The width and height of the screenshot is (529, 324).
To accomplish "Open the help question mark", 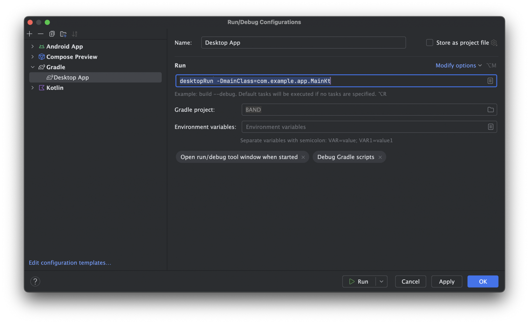I will (x=35, y=281).
